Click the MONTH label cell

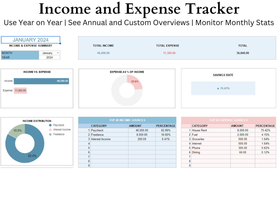20,53
